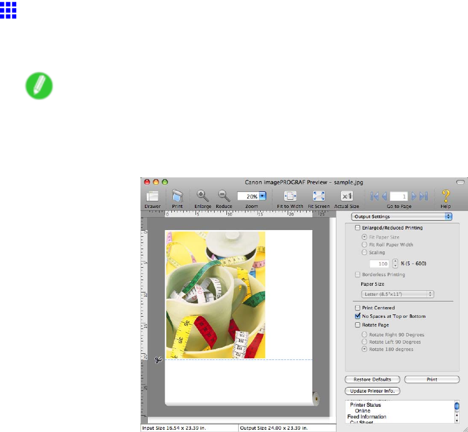Click the scissors cut-line icon
Screen dimensions: 468x432
pos(158,359)
